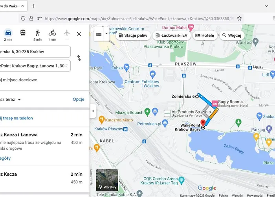Click the starting address input field

35,52
